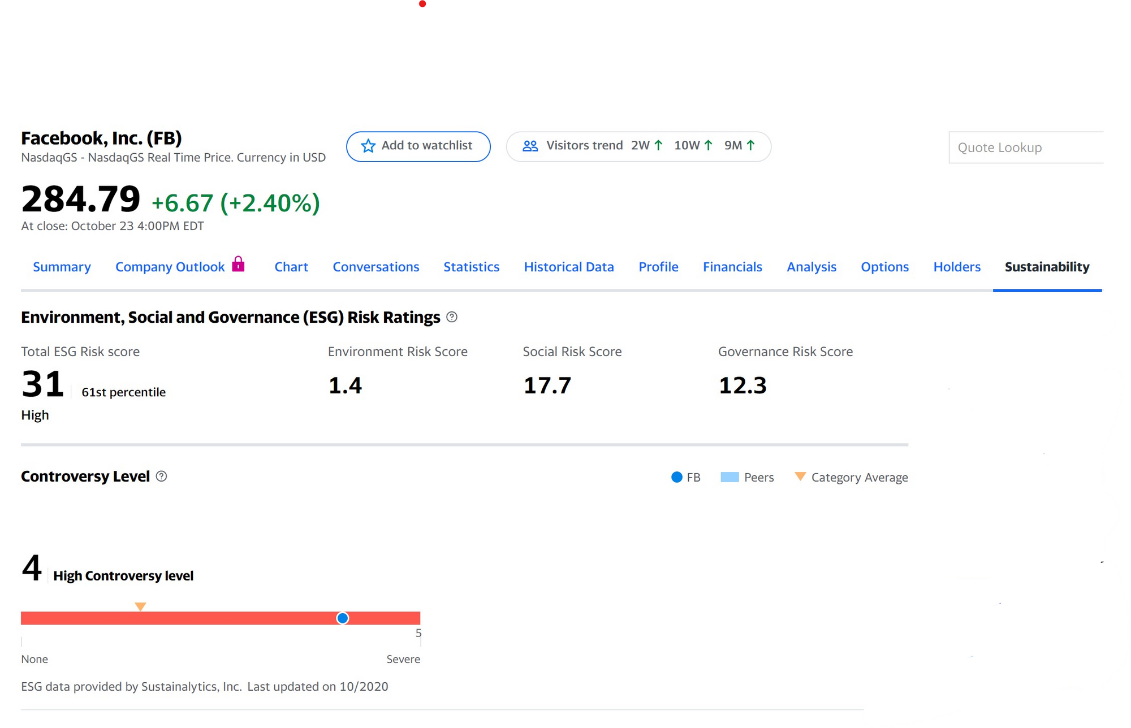Screen dimensions: 1131x728
Task: Click the visitors trend people icon
Action: point(530,146)
